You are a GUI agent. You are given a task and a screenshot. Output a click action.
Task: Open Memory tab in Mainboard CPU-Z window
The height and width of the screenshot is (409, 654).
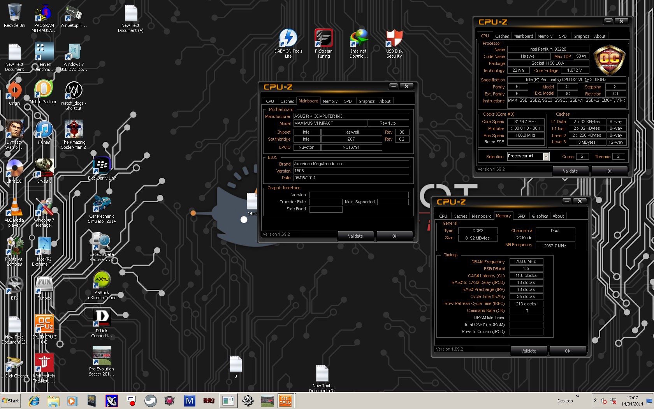pos(330,101)
